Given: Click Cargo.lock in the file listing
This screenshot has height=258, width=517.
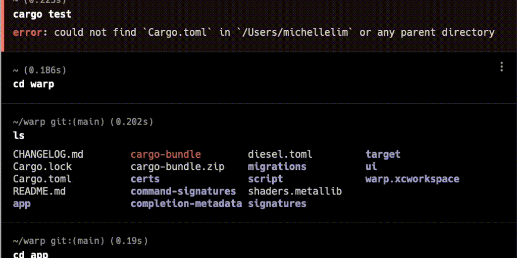Looking at the screenshot, I should [x=42, y=166].
